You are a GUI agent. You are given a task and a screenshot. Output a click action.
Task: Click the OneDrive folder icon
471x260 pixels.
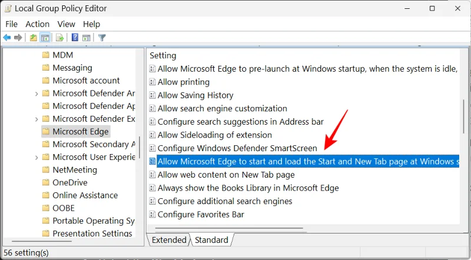46,182
